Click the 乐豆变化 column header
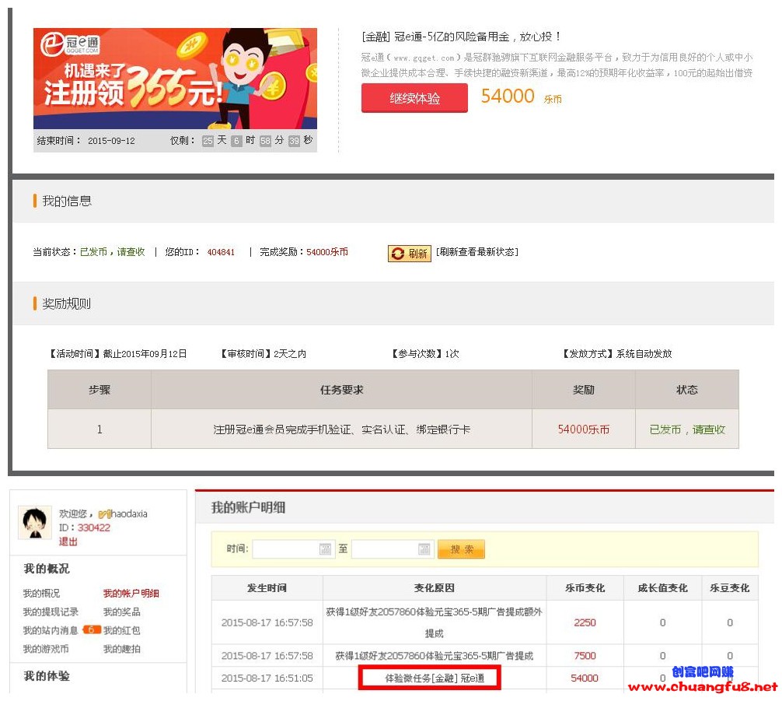The width and height of the screenshot is (782, 701). click(x=730, y=587)
